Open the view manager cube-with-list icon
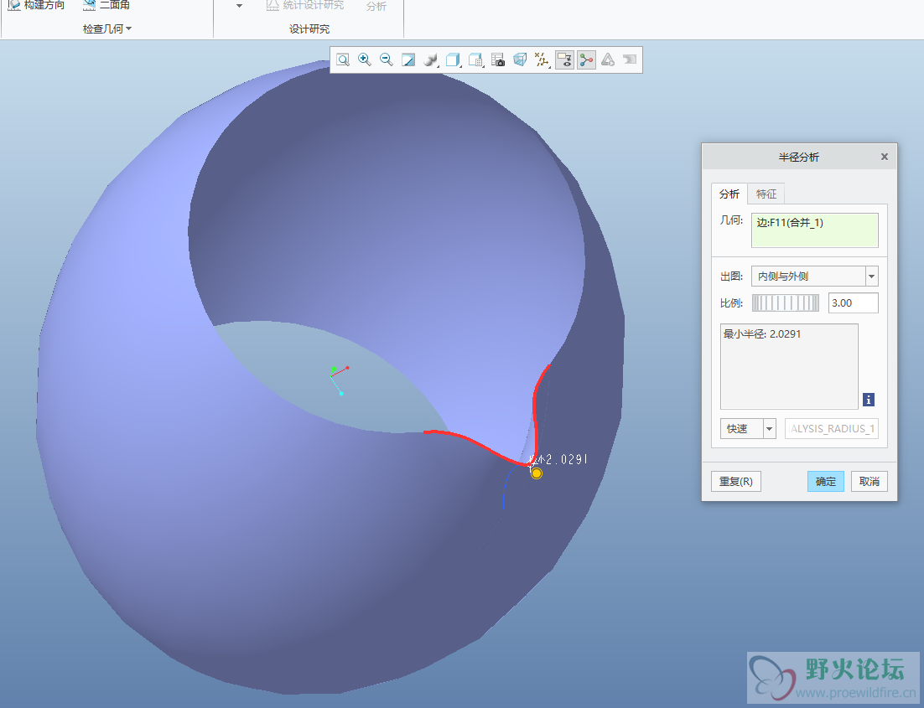924x708 pixels. point(475,59)
